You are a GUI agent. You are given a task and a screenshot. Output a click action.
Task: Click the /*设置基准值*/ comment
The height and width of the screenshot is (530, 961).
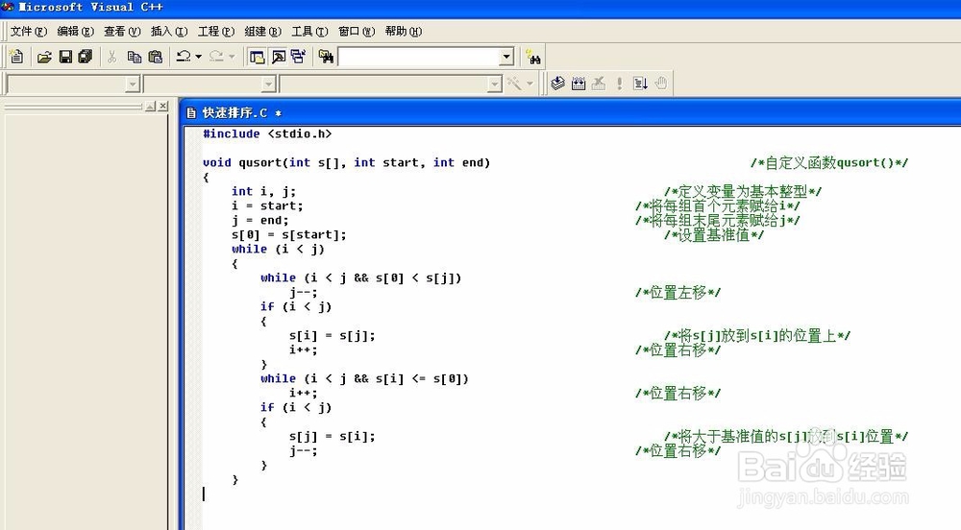pyautogui.click(x=714, y=234)
